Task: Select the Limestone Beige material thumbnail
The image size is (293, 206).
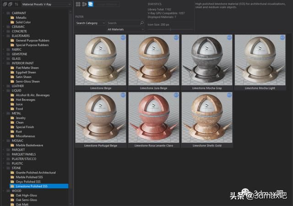Action: [101, 60]
